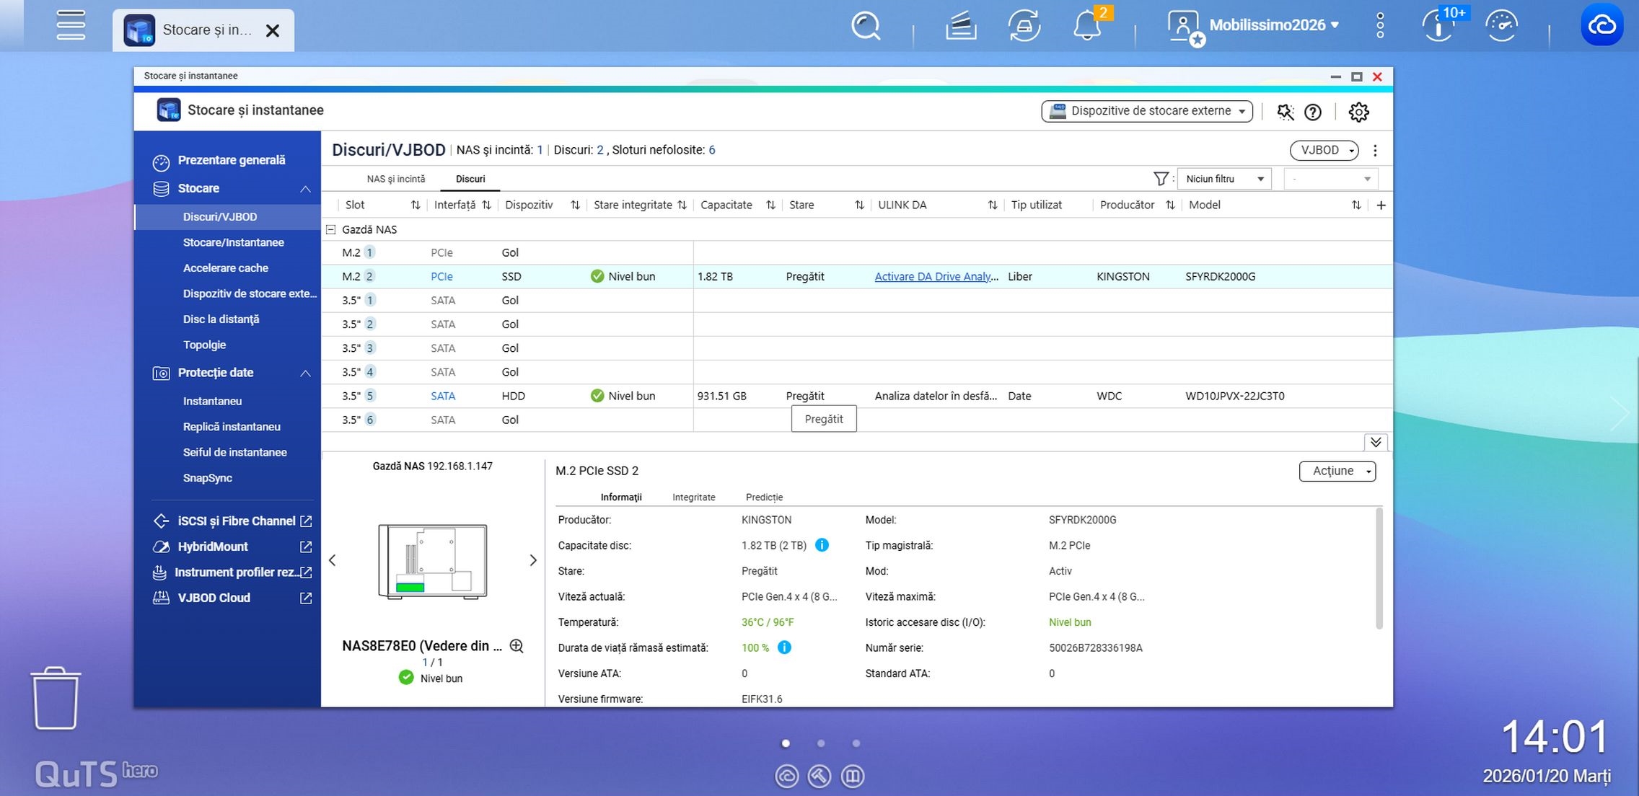Screen dimensions: 1639x796
Task: Collapse the Gazdă NAS group toggle
Action: [331, 229]
